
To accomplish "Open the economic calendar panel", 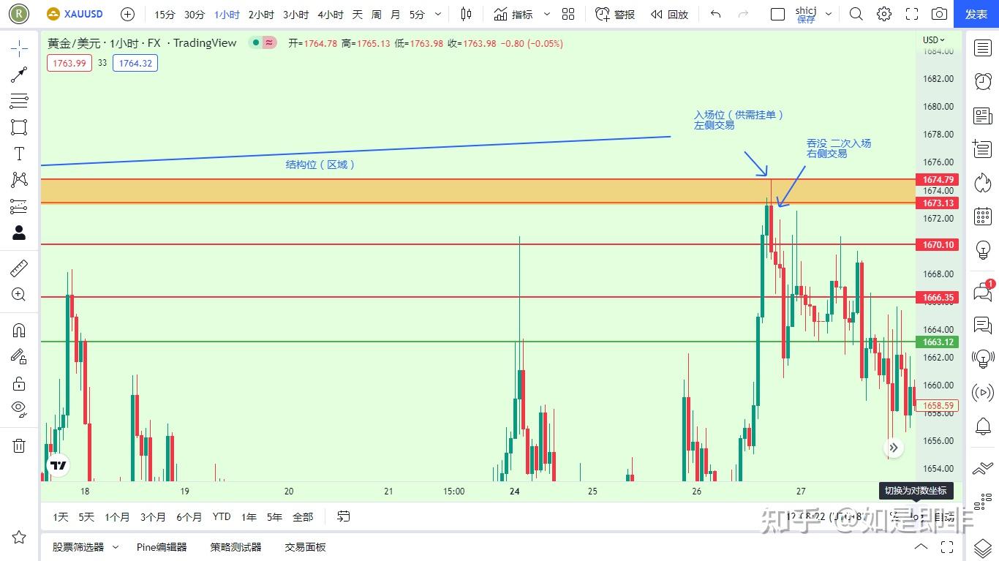I will pos(983,217).
